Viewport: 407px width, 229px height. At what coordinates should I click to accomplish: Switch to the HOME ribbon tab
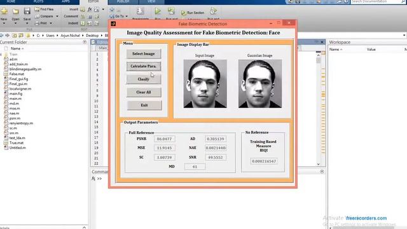[11, 1]
